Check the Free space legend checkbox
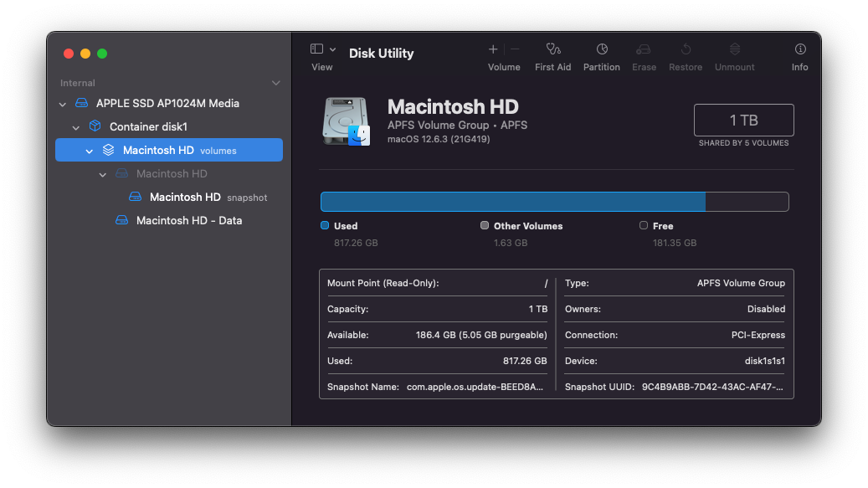This screenshot has height=488, width=868. [643, 225]
